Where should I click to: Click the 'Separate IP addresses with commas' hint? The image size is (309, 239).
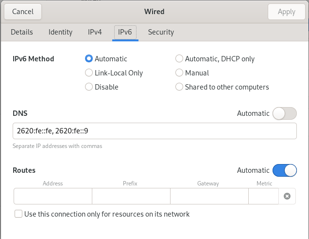(x=57, y=146)
